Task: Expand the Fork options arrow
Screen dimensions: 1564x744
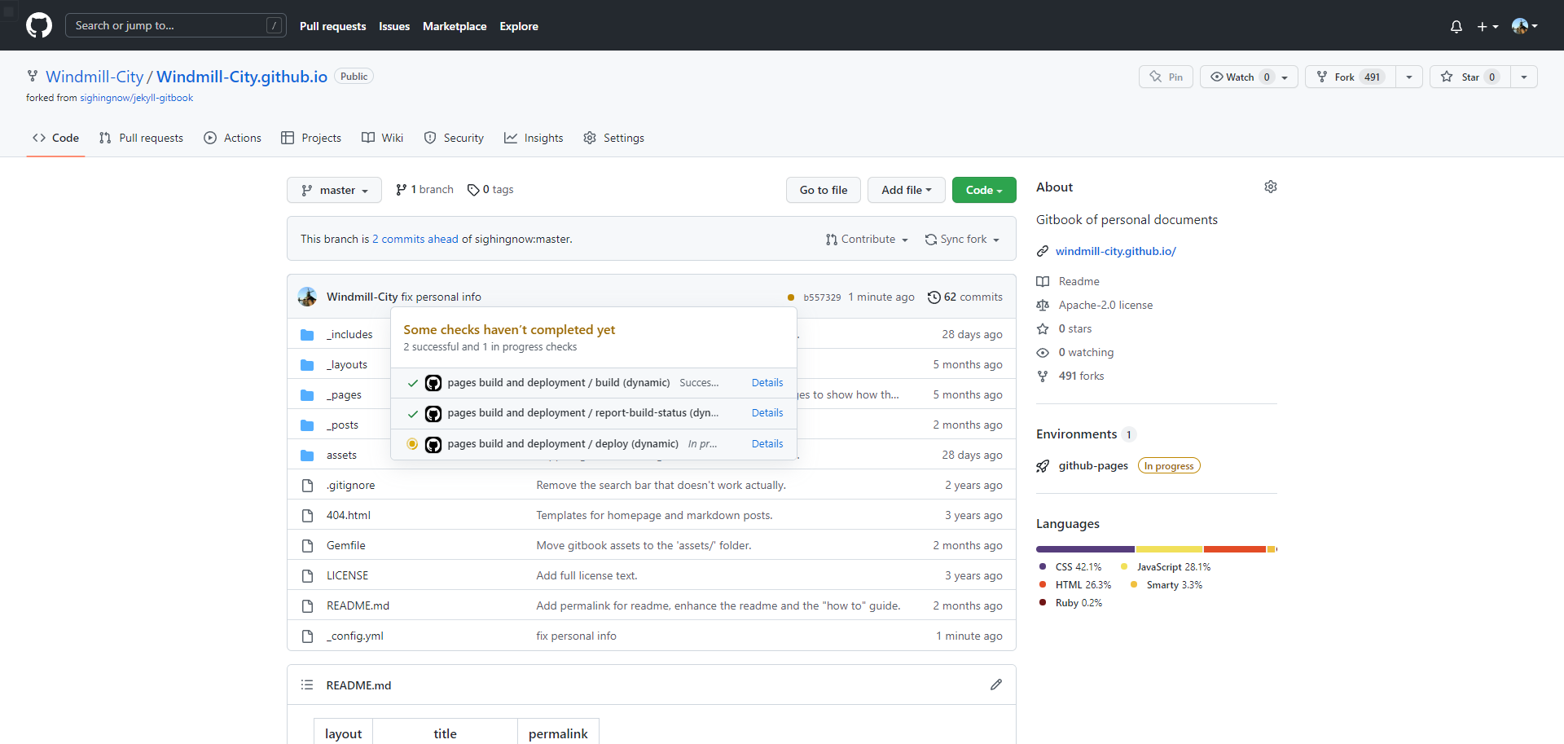Action: click(1409, 77)
